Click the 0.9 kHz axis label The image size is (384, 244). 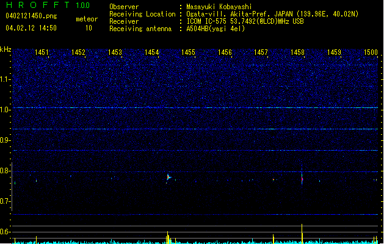[x=5, y=140]
